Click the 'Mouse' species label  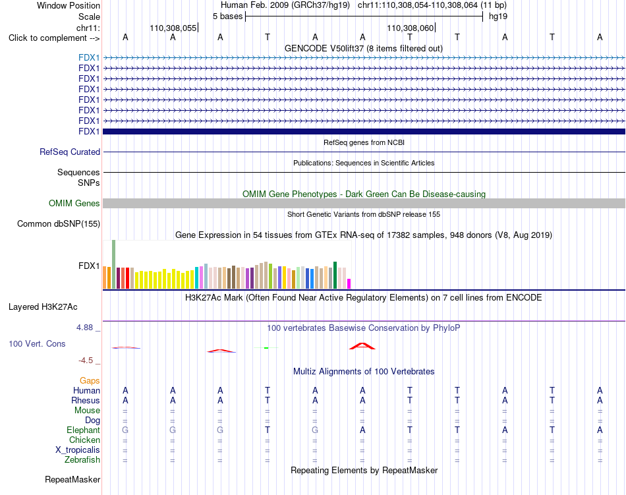click(87, 411)
